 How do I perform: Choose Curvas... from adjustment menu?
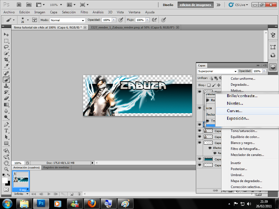[247, 111]
